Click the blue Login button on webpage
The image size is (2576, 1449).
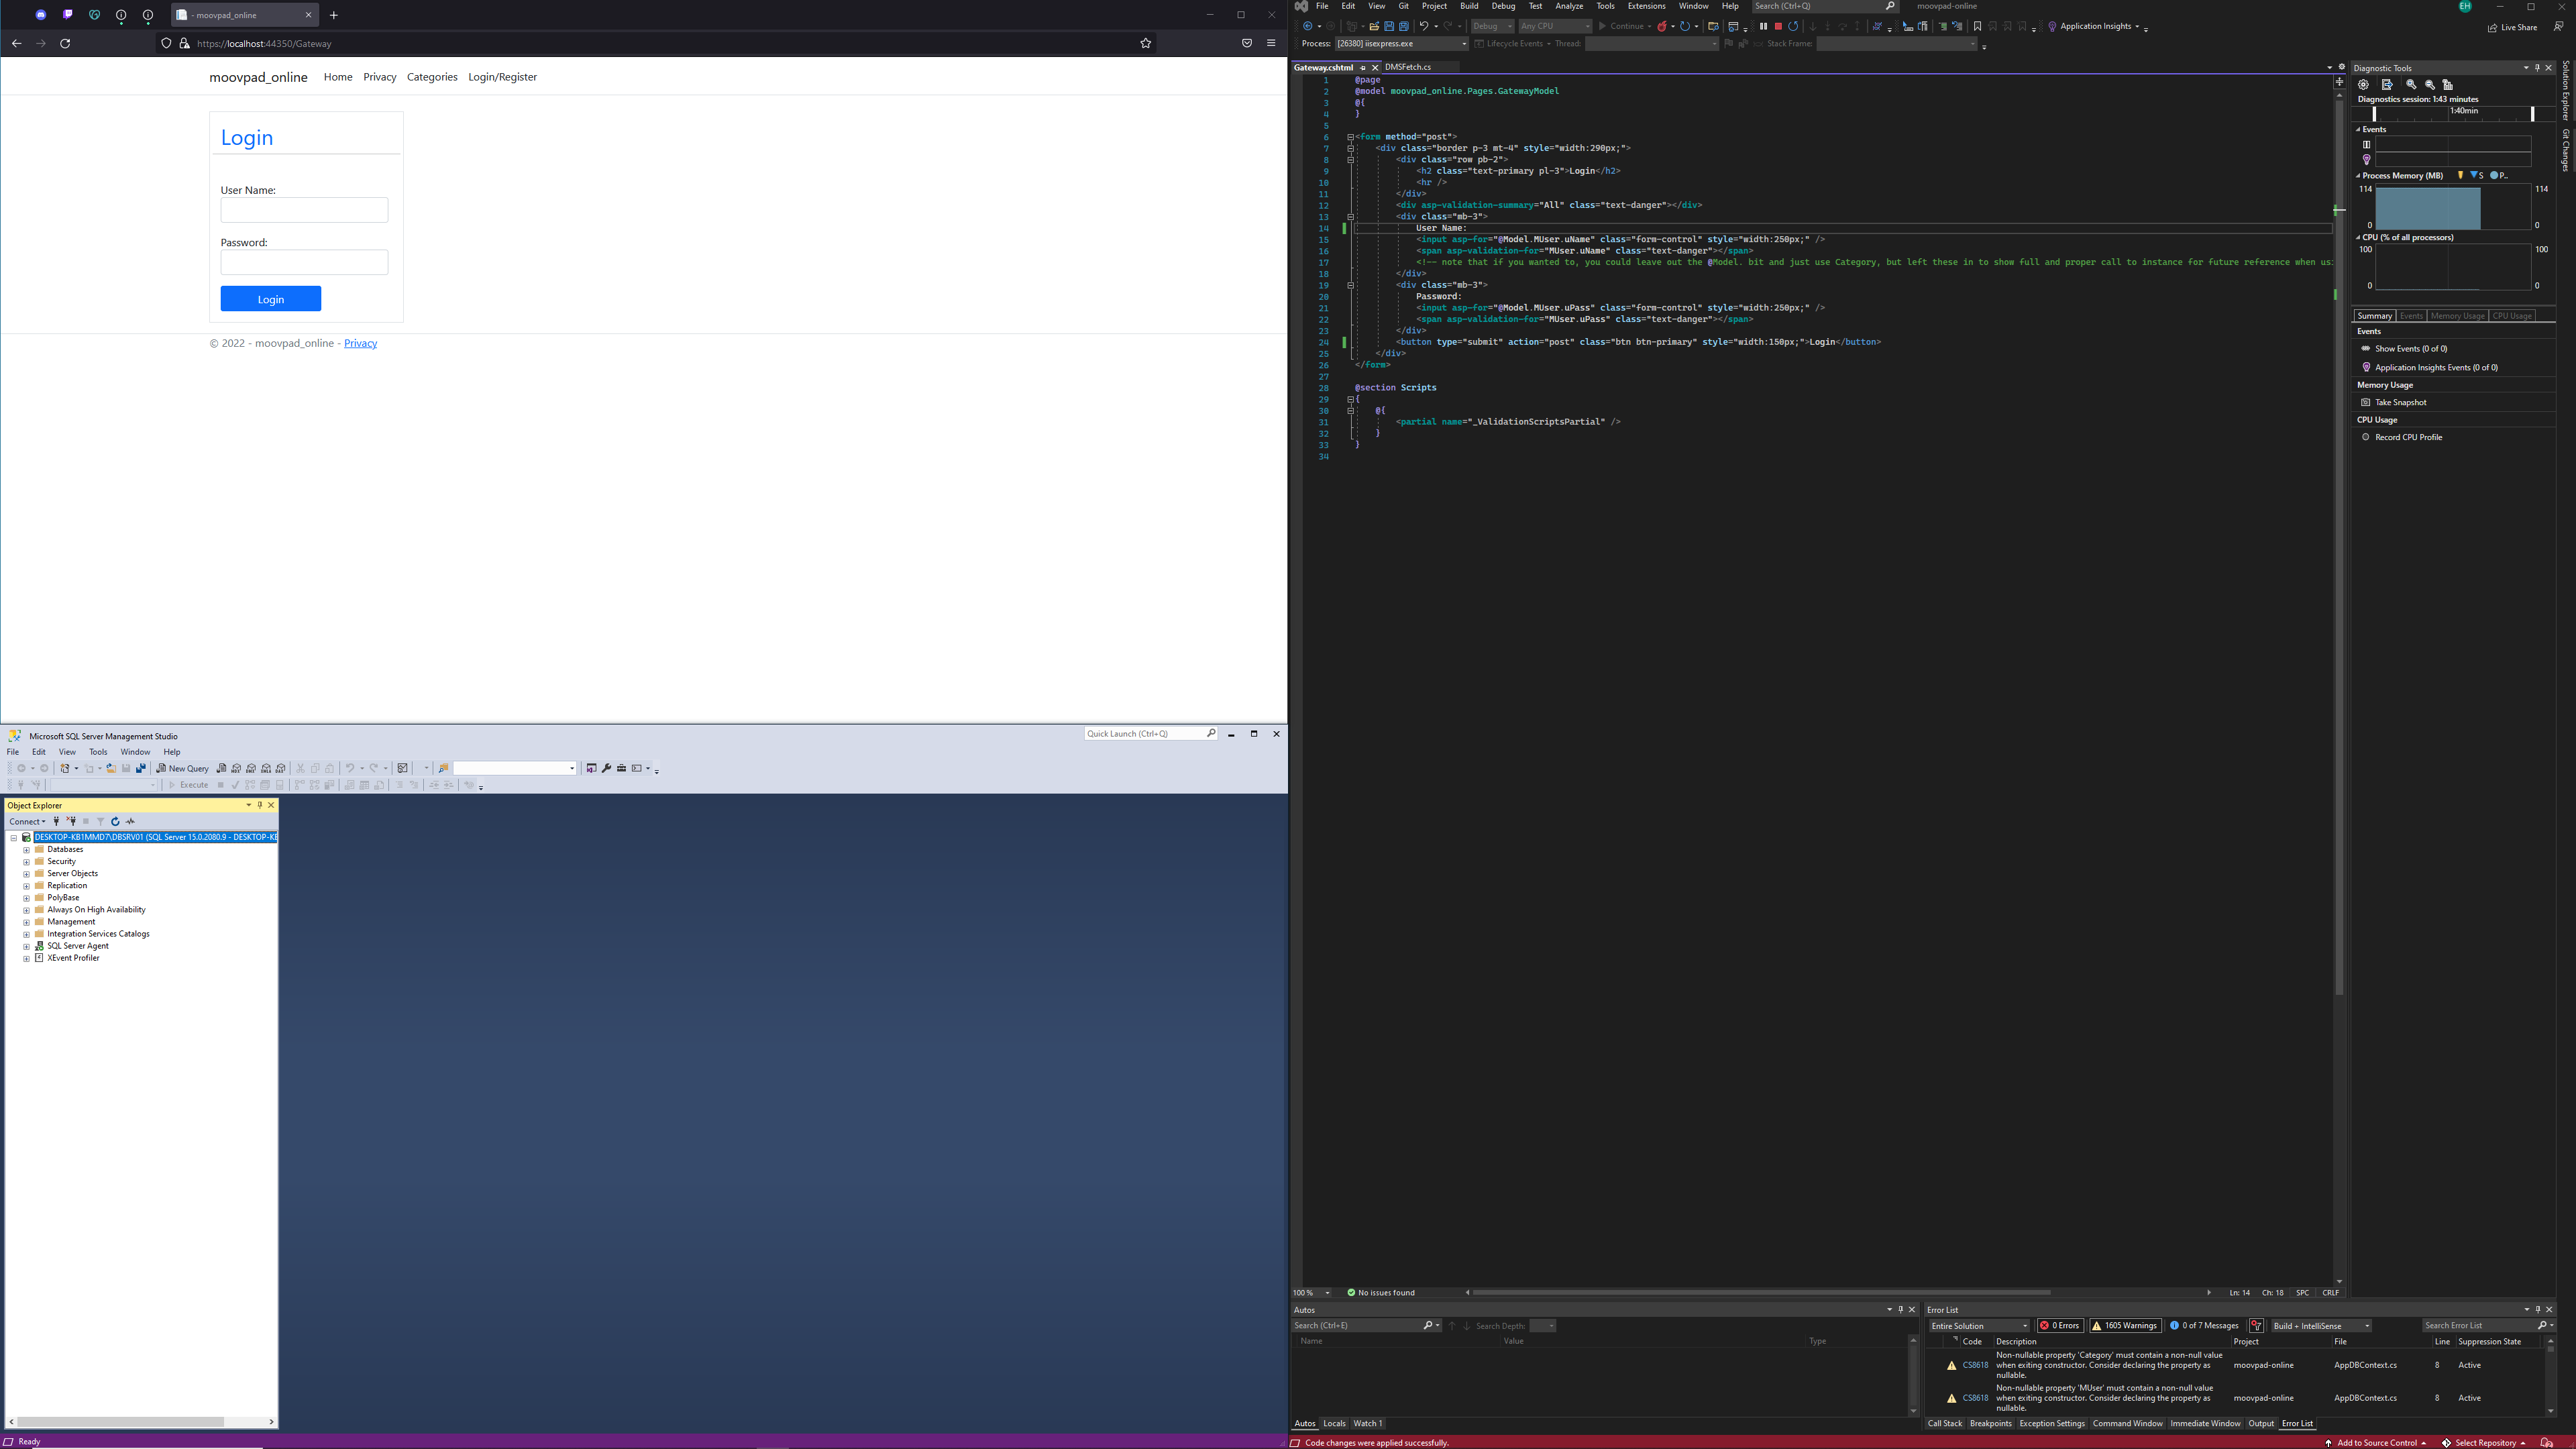point(271,299)
